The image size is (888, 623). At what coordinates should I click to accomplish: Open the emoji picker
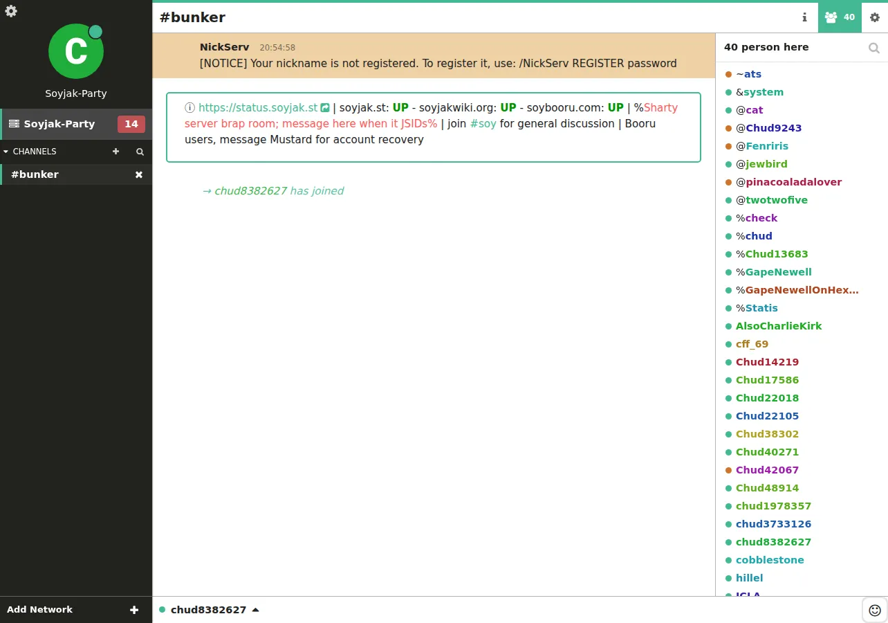click(875, 610)
